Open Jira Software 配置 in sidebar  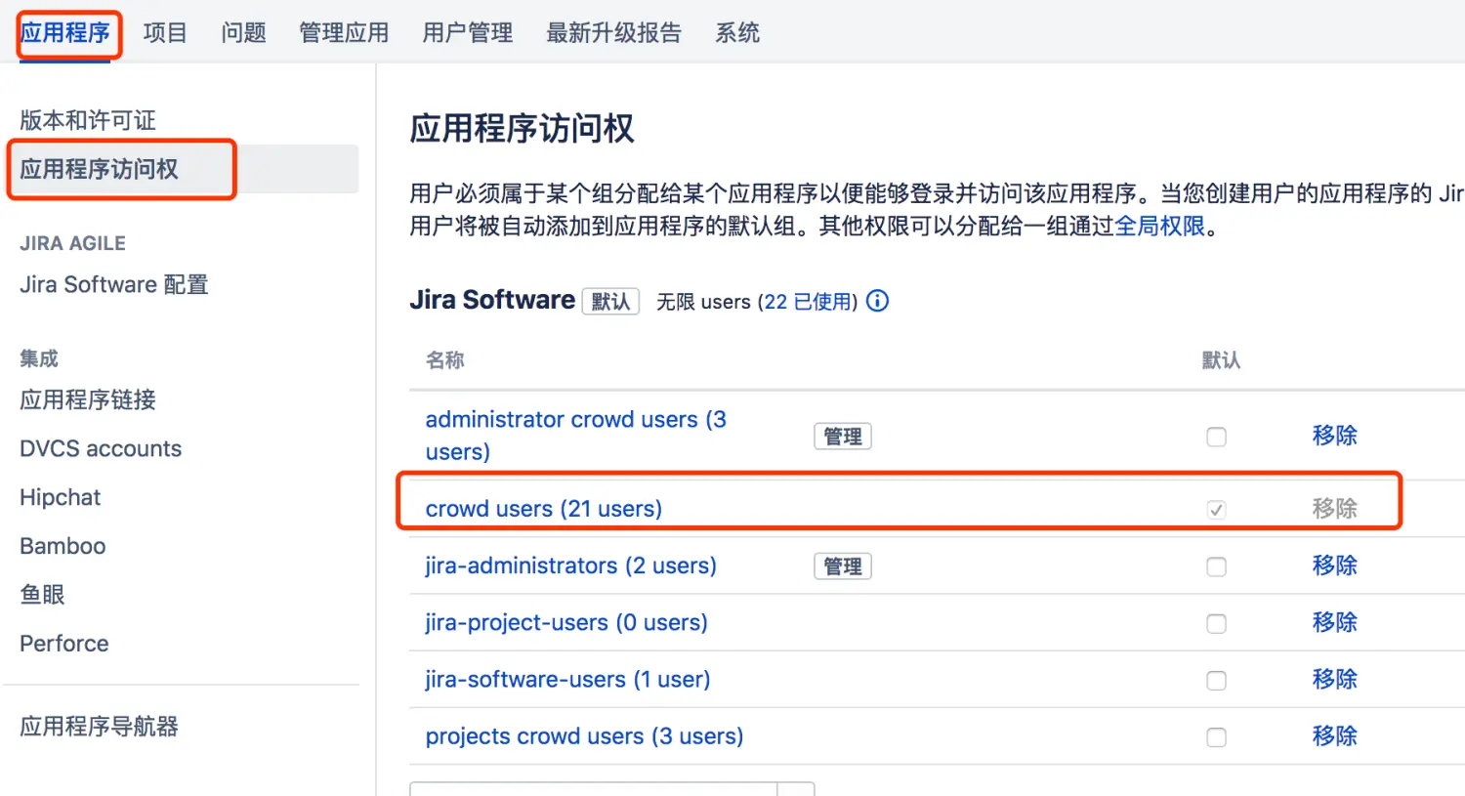113,284
